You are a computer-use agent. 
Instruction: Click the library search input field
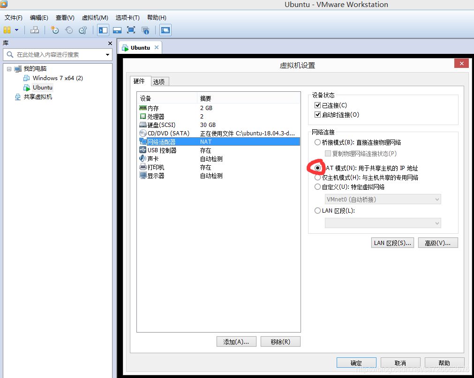click(x=58, y=55)
